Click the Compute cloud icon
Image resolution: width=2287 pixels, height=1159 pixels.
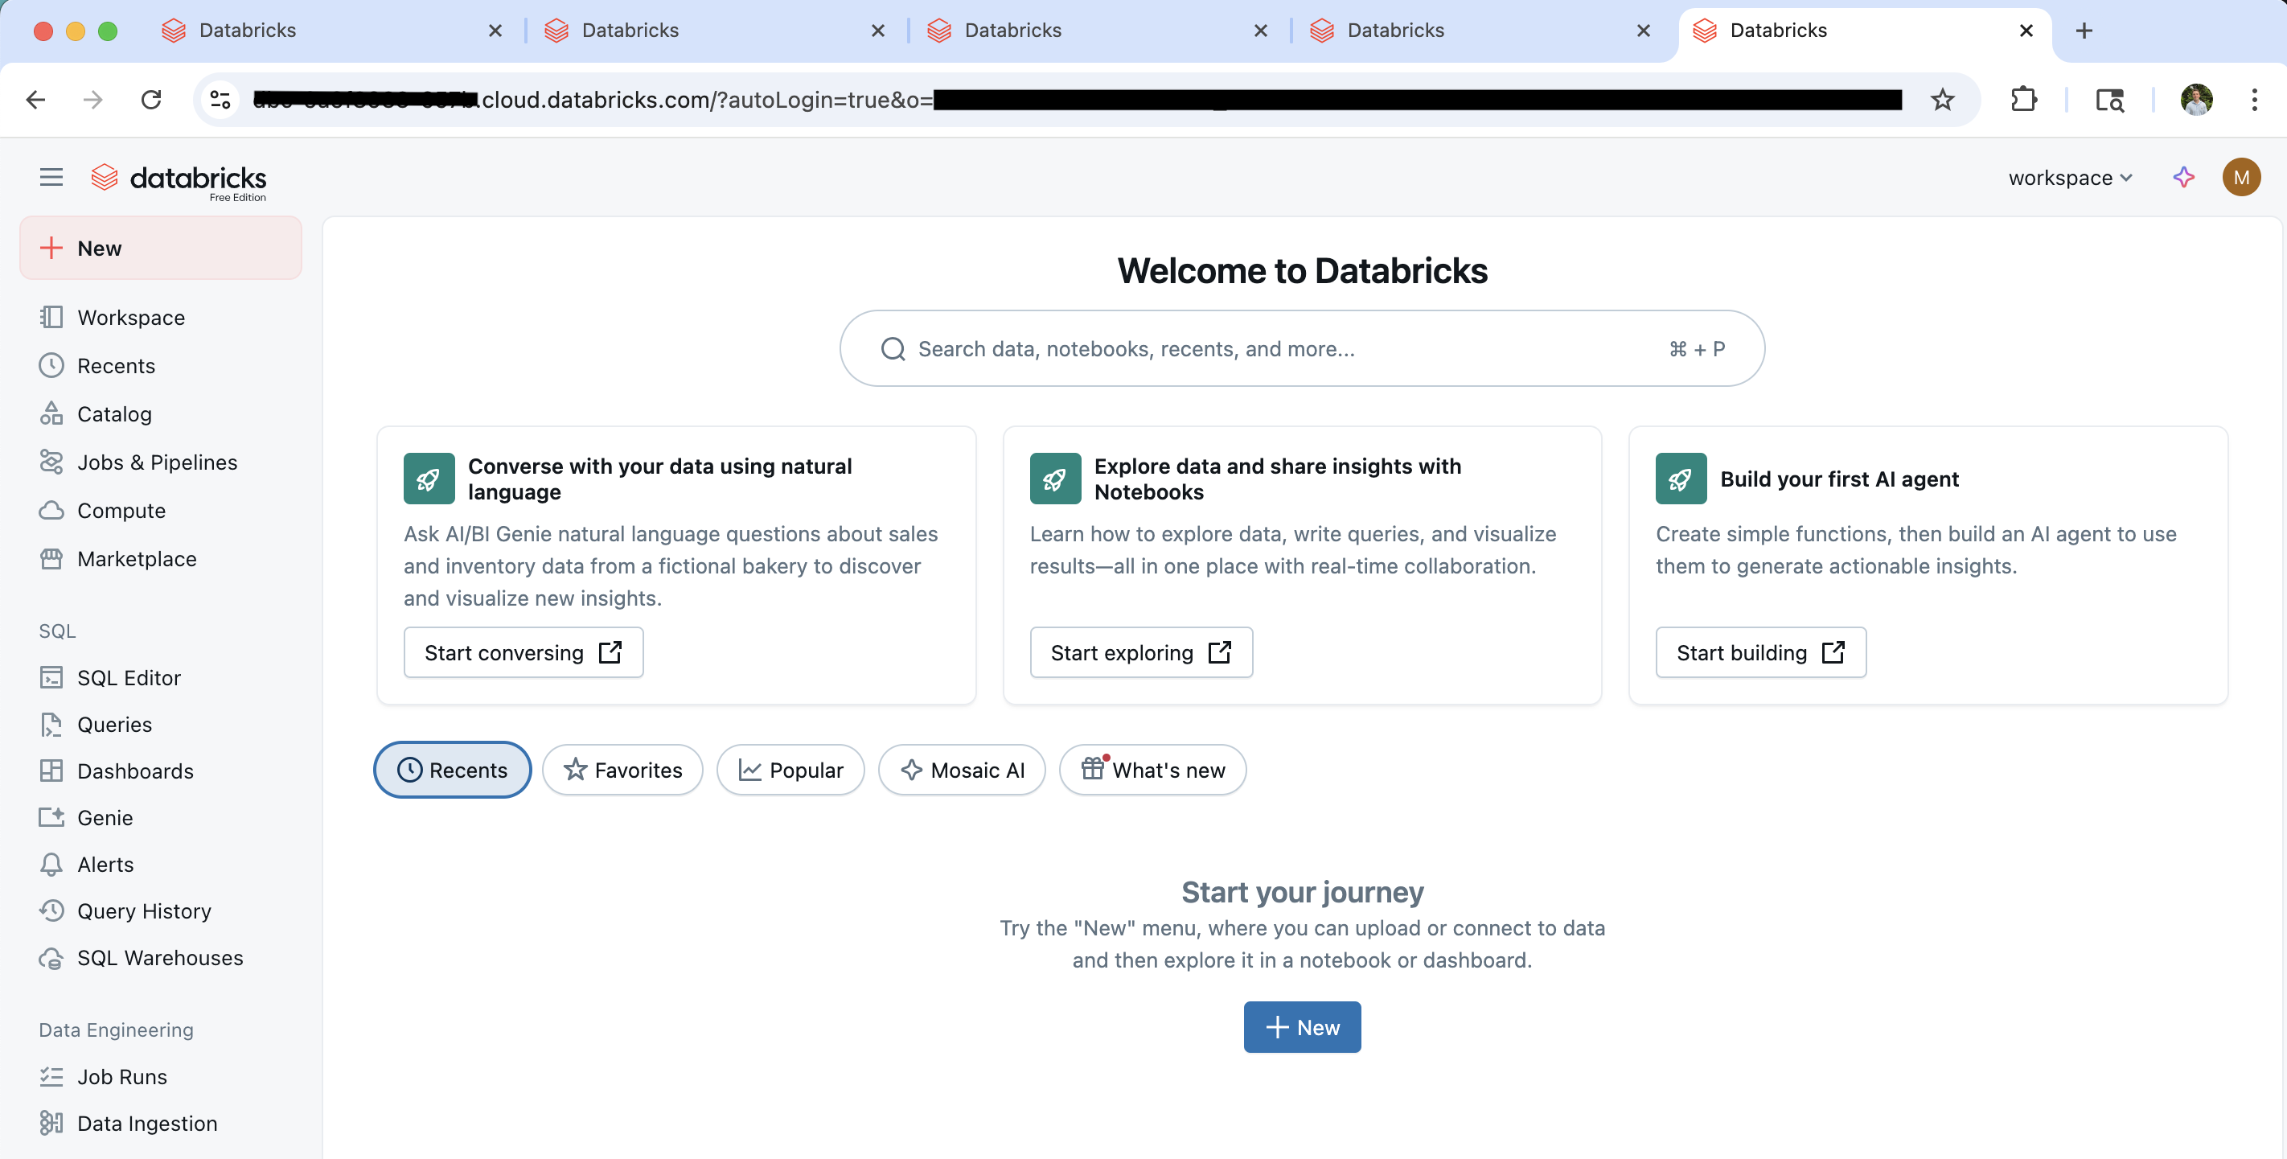[51, 510]
